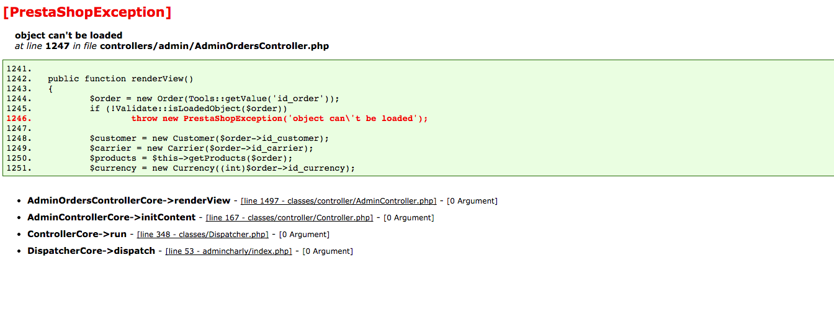Open the line 53 admincharly/index.php link
Image resolution: width=834 pixels, height=324 pixels.
click(x=228, y=251)
